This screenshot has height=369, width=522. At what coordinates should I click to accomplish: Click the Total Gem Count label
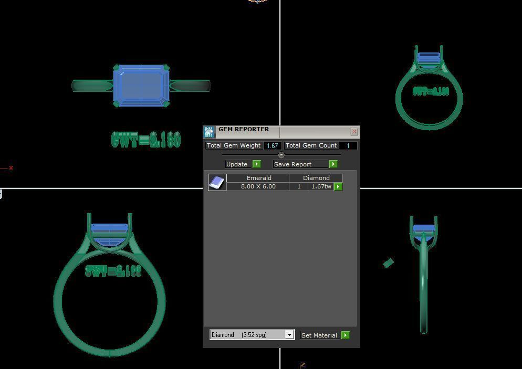[311, 145]
